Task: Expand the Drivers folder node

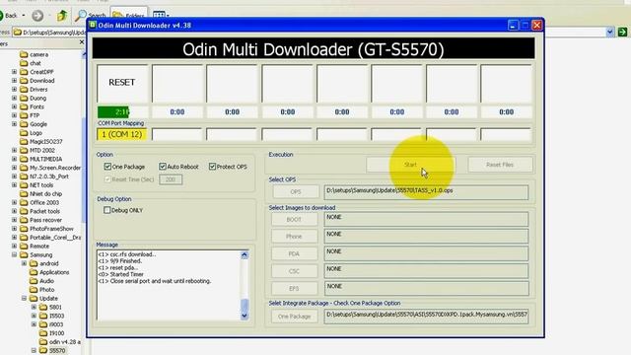Action: click(15, 90)
